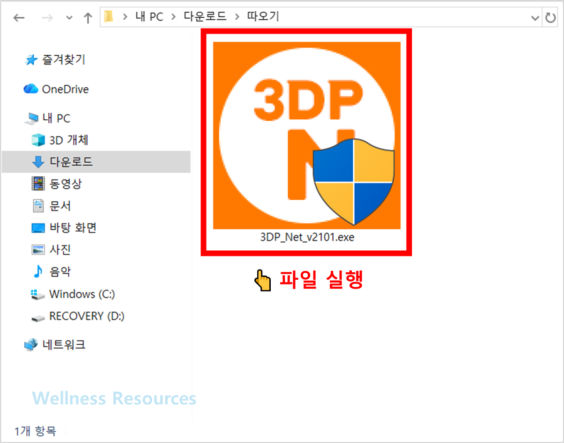Click the OneDrive cloud icon
Viewport: 564px width, 443px height.
point(30,89)
